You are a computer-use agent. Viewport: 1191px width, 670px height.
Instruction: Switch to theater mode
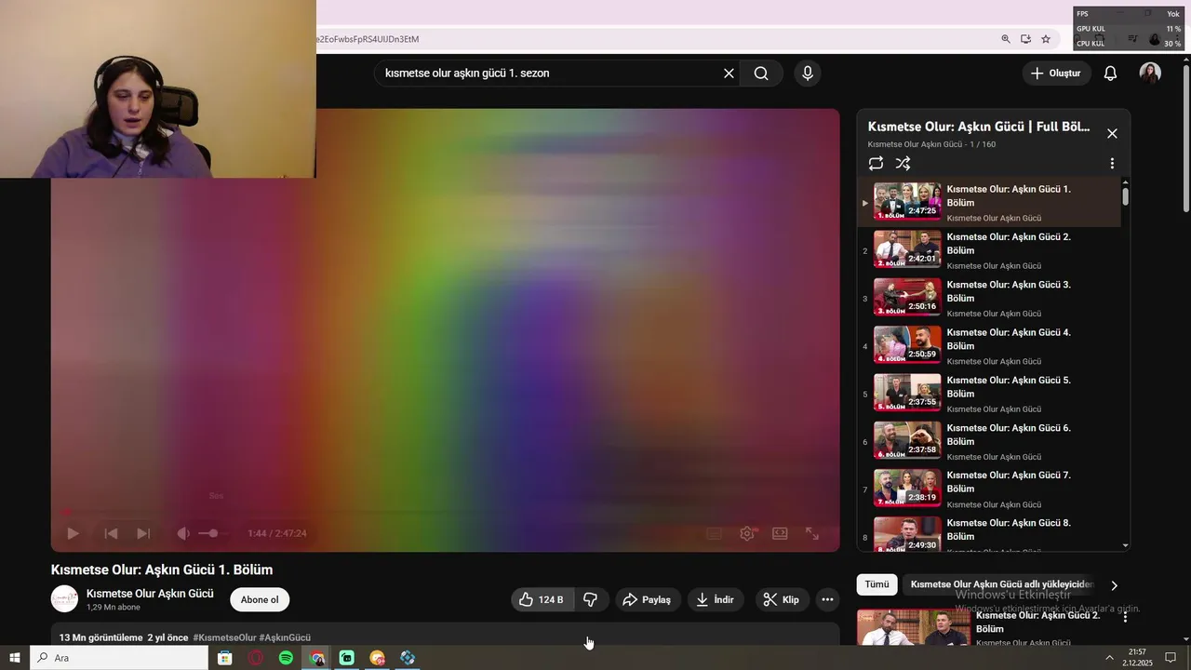coord(780,533)
